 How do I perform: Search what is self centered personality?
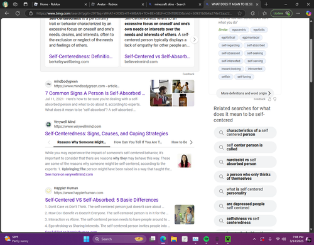[245, 191]
